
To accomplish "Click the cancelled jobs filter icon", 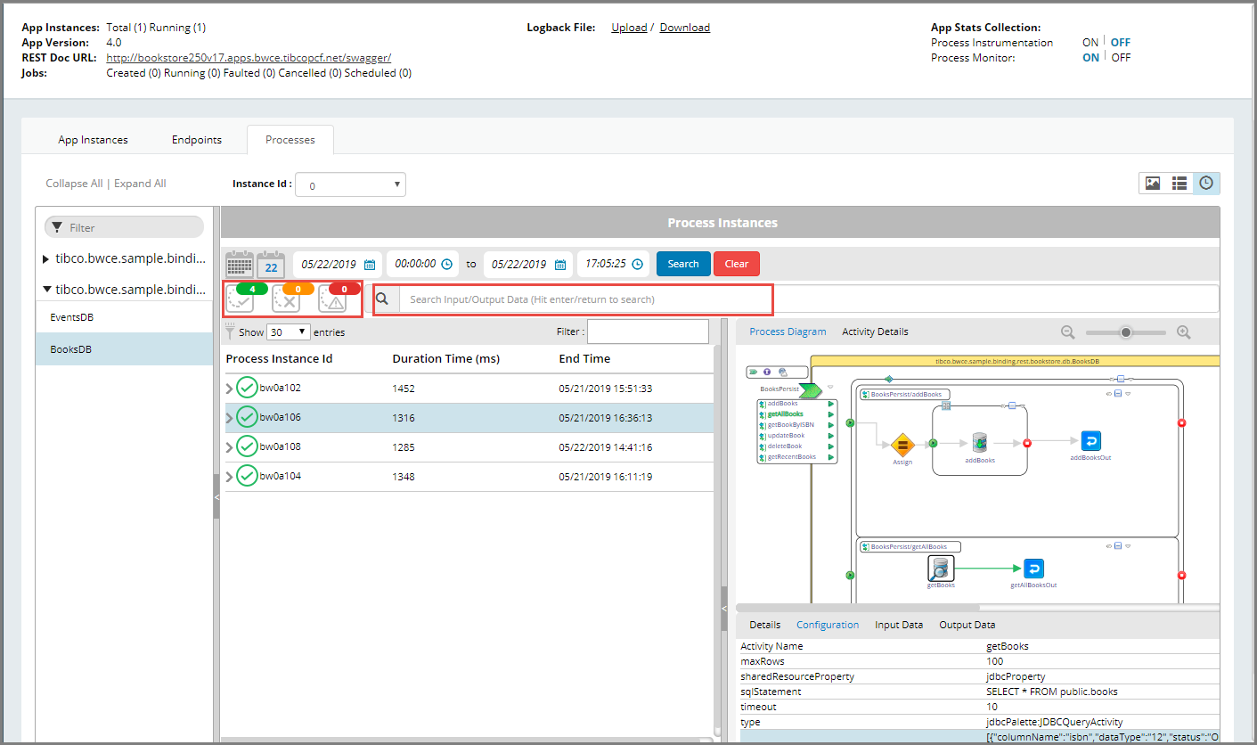I will coord(286,299).
